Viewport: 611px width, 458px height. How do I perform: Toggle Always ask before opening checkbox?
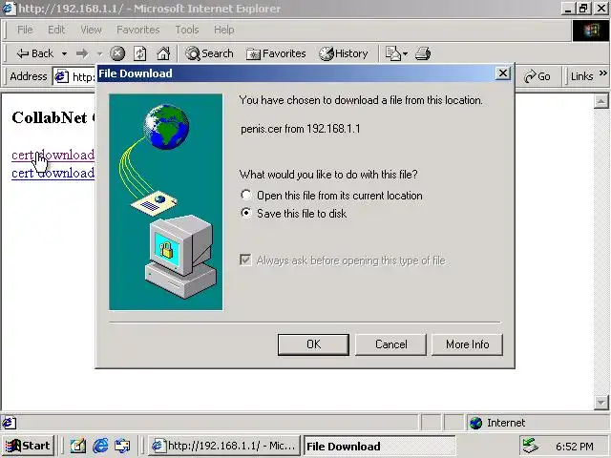pos(245,260)
